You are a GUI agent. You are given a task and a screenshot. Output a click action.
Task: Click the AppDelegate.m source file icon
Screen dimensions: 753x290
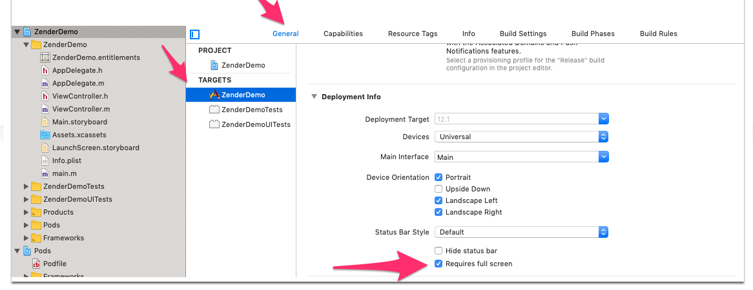45,83
